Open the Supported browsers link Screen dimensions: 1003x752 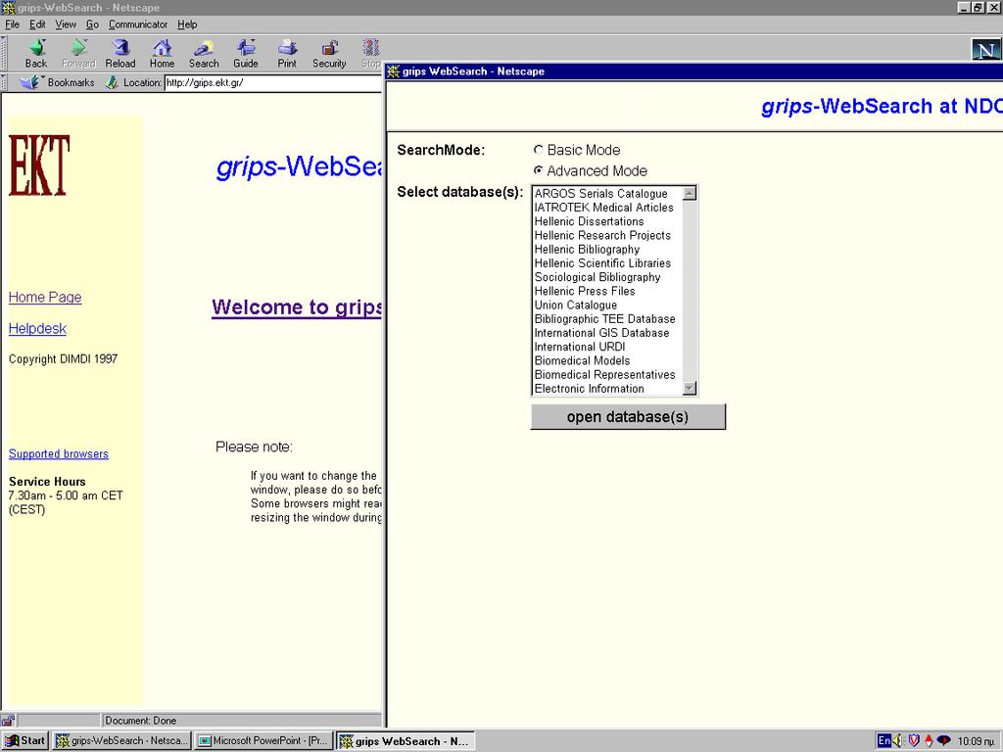pyautogui.click(x=58, y=454)
